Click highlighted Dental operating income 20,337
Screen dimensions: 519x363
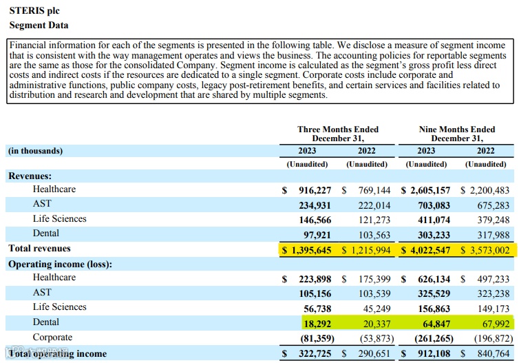point(377,324)
